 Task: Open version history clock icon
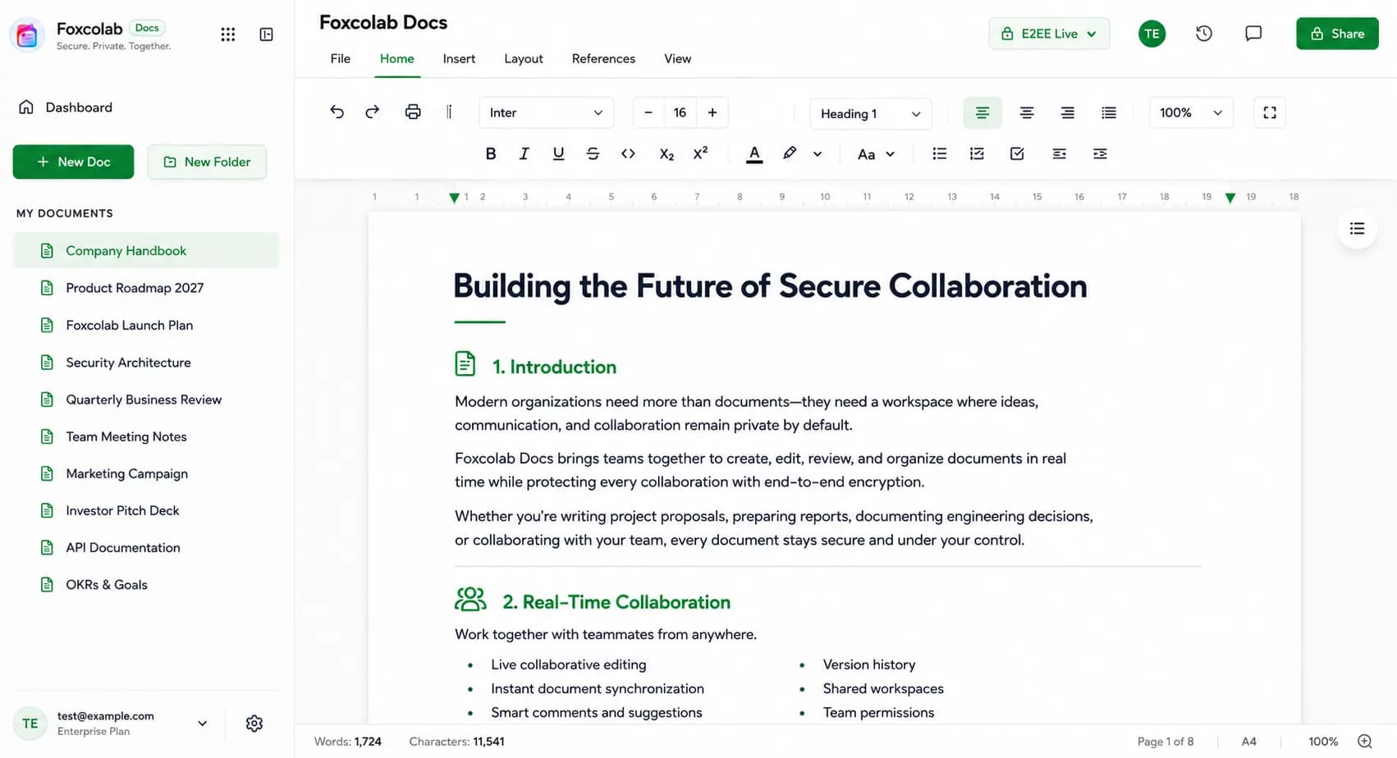coord(1204,34)
